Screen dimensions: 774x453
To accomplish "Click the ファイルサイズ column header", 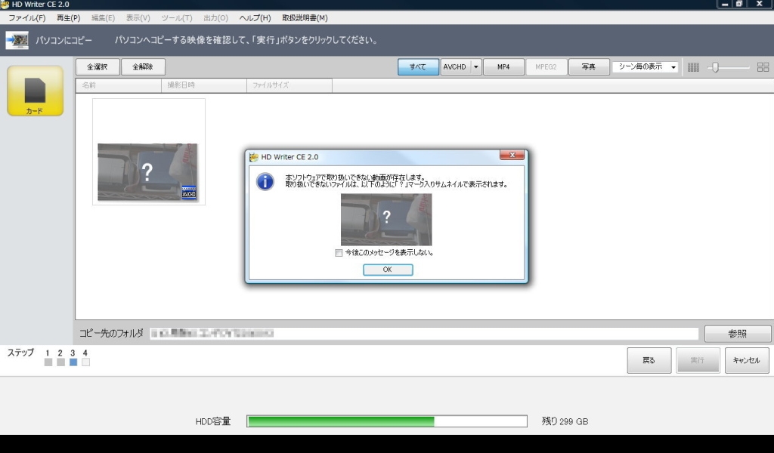I will click(289, 85).
